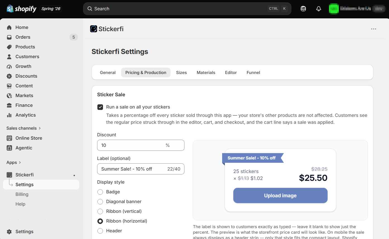Select the Diagonal banner display style
The image size is (389, 239).
(100, 201)
